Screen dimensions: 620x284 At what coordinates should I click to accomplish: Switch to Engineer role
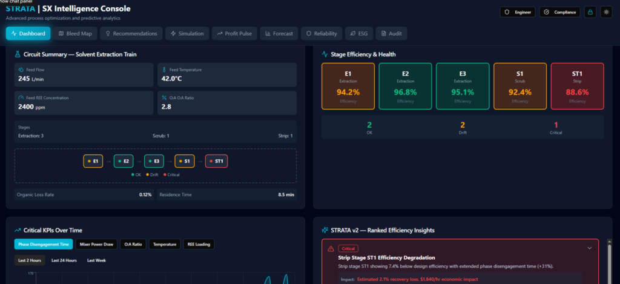(516, 12)
